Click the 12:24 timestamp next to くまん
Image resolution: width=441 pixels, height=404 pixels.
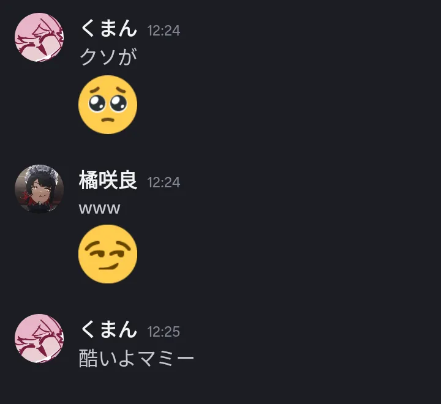coord(164,31)
